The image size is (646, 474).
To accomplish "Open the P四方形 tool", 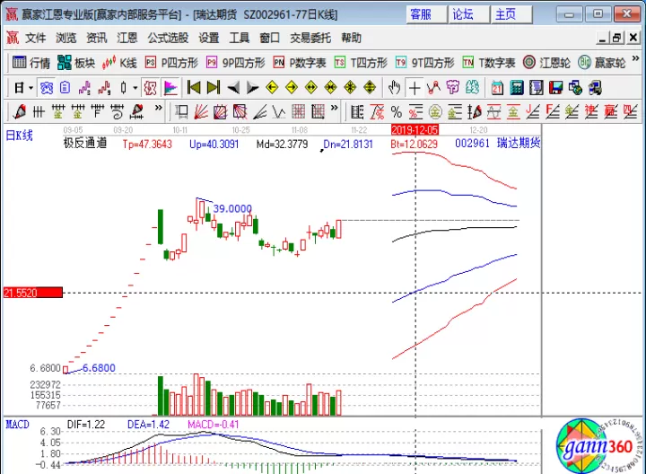I will pyautogui.click(x=171, y=63).
